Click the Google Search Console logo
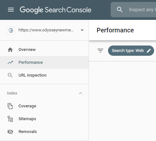Viewport: 156px width, 141px height. 55,10
